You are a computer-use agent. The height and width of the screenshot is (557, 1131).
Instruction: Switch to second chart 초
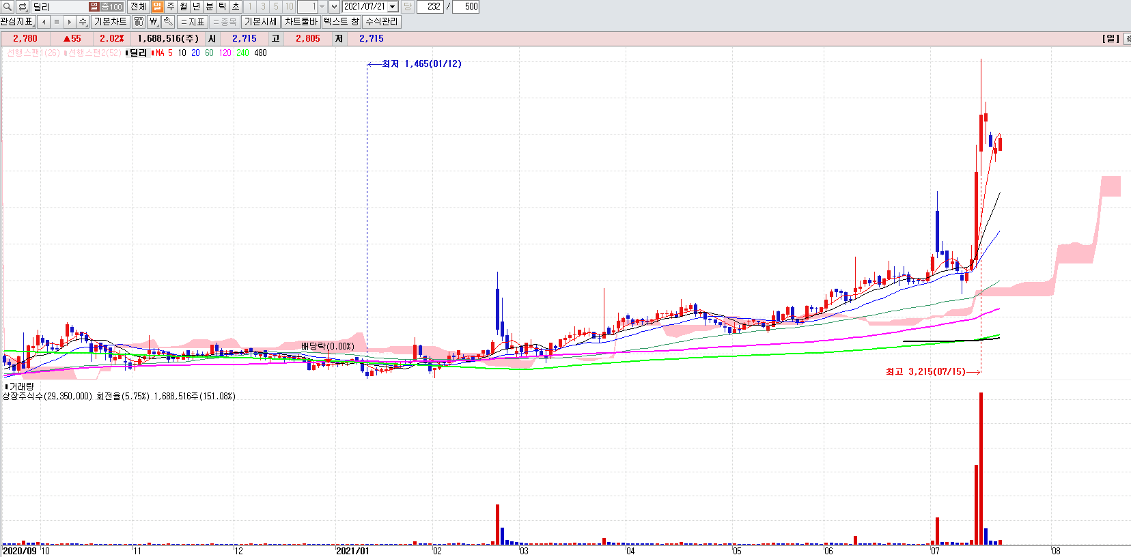(x=235, y=7)
